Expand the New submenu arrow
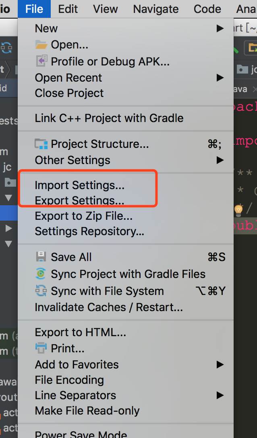The width and height of the screenshot is (257, 438). [220, 28]
